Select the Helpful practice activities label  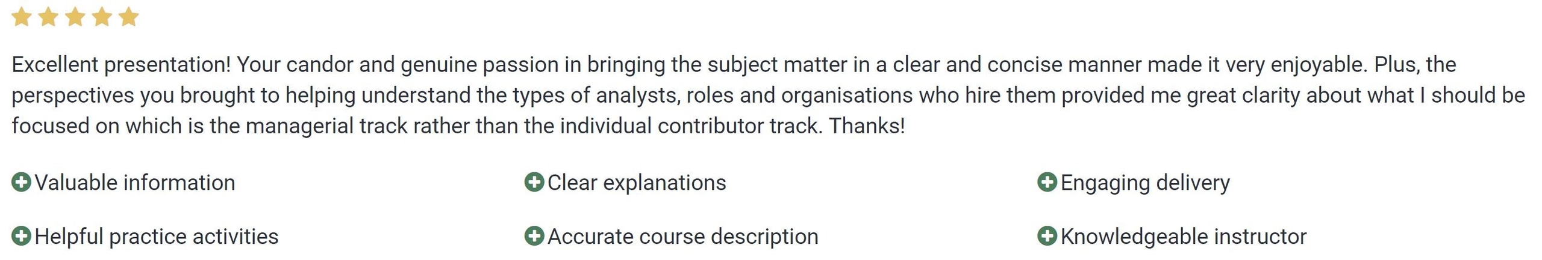(157, 237)
